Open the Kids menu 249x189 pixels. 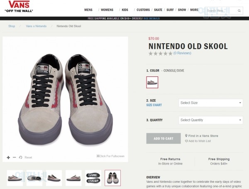[x=125, y=10]
